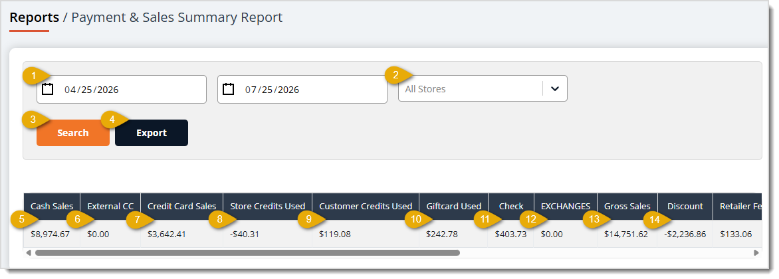Select the -$40.31 store credits value
This screenshot has height=279, width=779.
(245, 234)
